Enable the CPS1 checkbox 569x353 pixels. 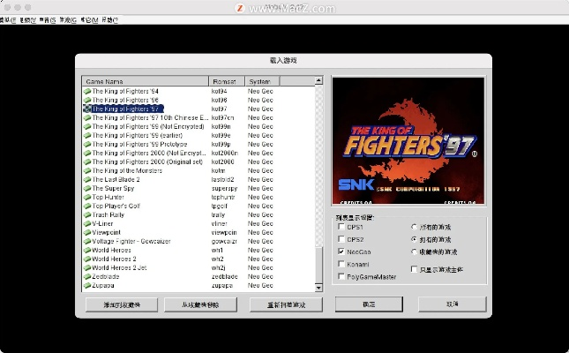(x=341, y=227)
